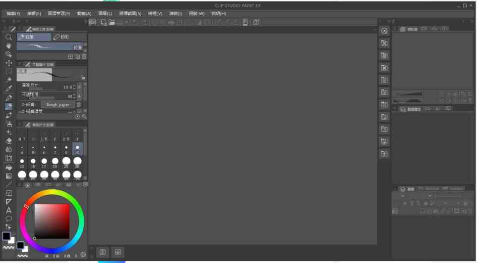This screenshot has width=477, height=263.
Task: Open the 頁面管理(P) menu
Action: point(59,14)
